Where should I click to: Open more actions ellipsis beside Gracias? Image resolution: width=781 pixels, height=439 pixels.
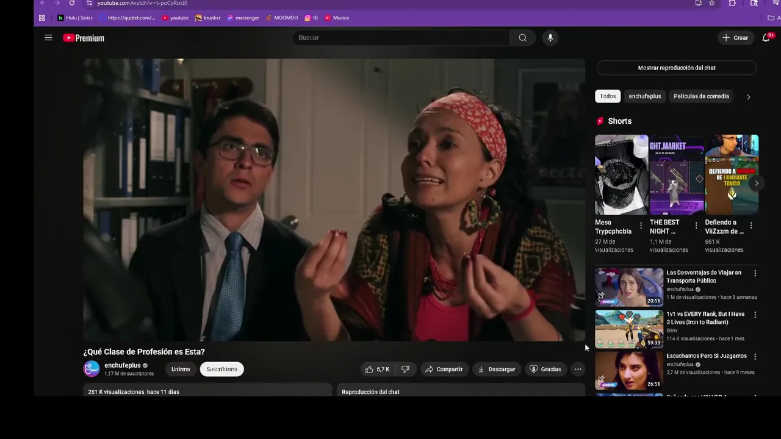tap(578, 369)
